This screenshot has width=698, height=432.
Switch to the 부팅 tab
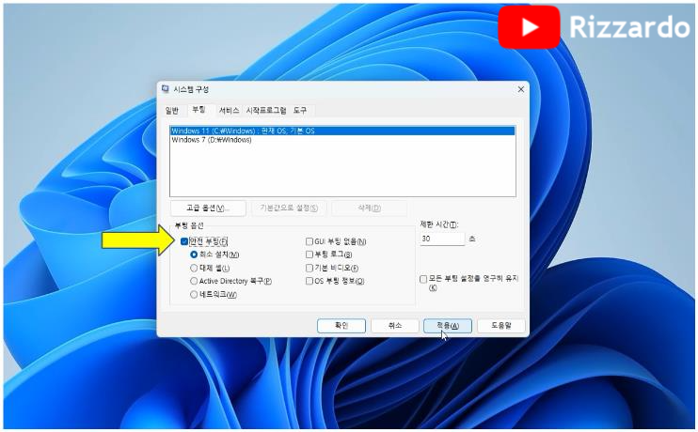(x=198, y=109)
